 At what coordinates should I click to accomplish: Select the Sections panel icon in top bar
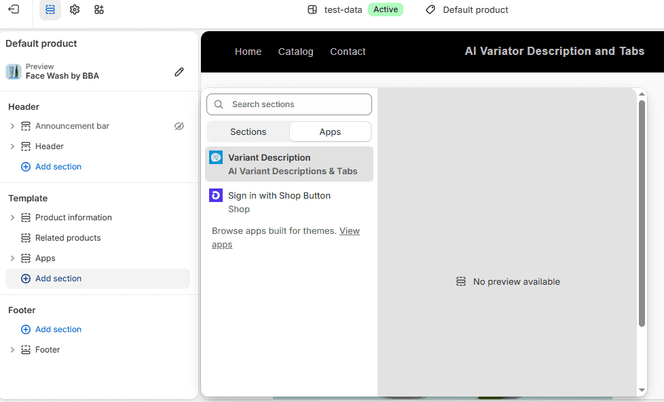coord(50,9)
